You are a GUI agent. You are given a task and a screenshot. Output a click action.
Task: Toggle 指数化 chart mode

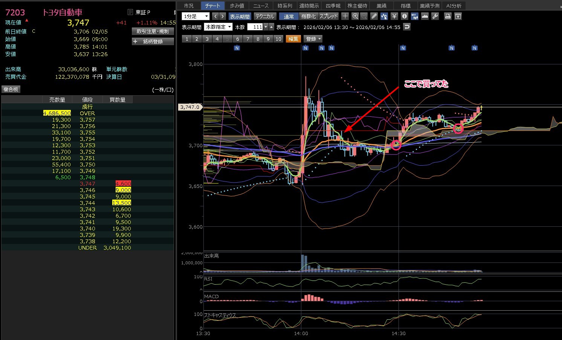(308, 17)
